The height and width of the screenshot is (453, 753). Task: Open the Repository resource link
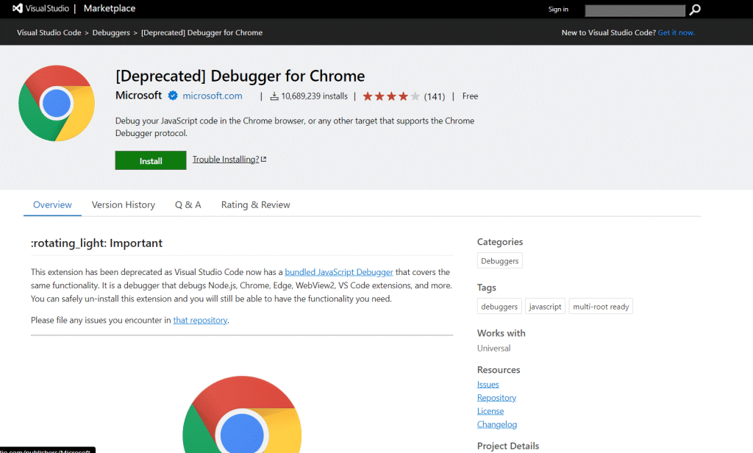click(496, 398)
